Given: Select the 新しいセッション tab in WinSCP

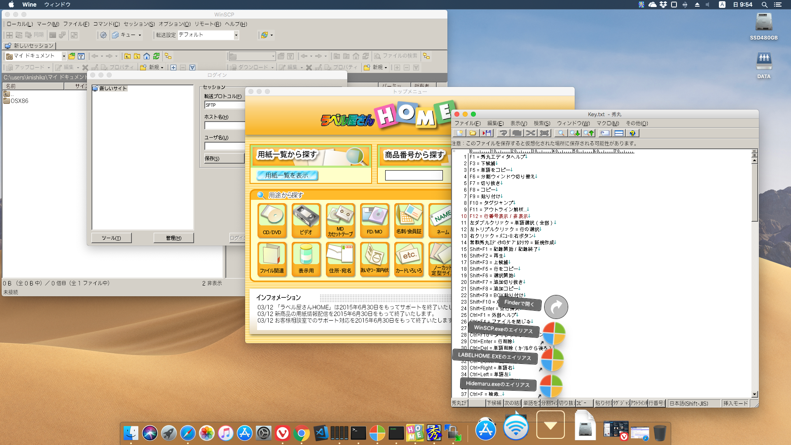Looking at the screenshot, I should (29, 46).
